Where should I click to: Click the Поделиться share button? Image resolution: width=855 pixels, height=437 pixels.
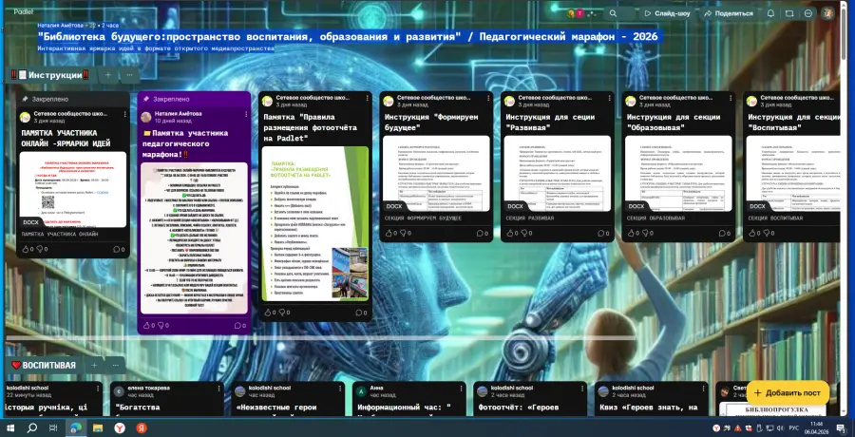pos(727,13)
